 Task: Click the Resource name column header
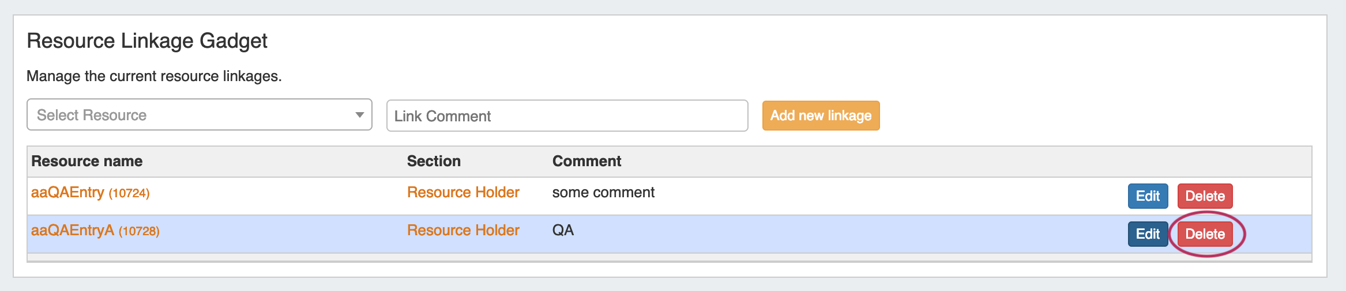click(87, 162)
